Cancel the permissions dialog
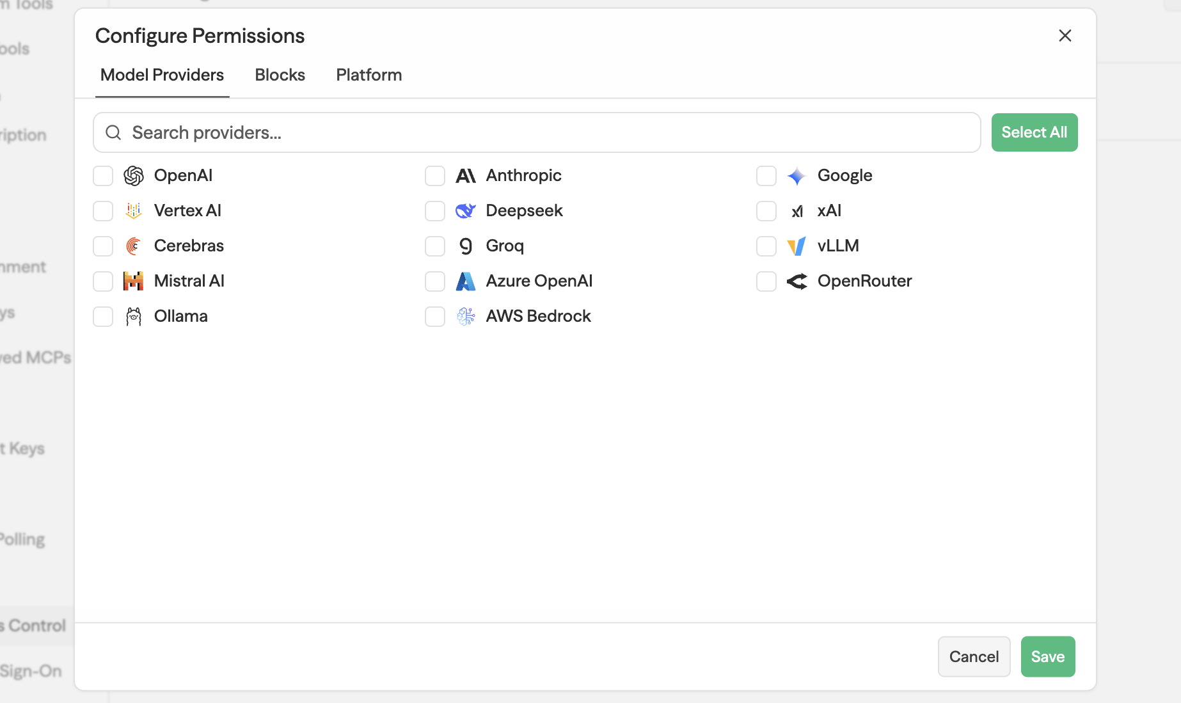Image resolution: width=1181 pixels, height=703 pixels. [x=974, y=656]
